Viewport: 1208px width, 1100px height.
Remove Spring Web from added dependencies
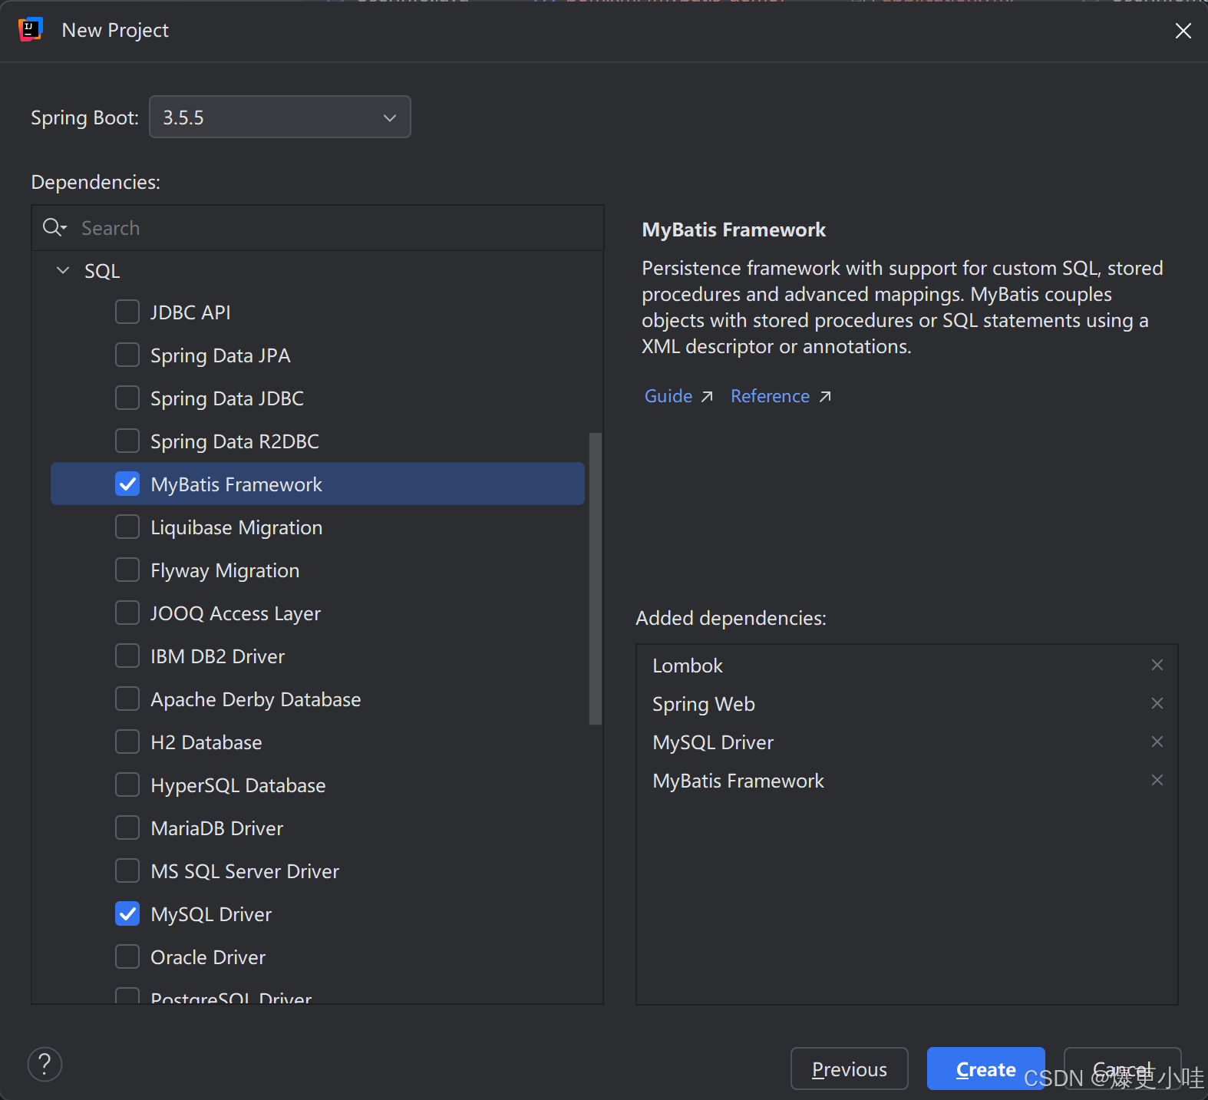point(1157,703)
